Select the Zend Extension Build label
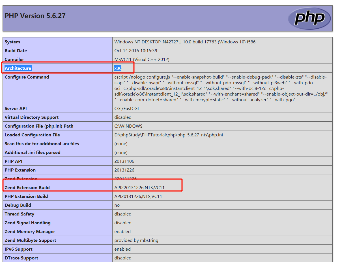Screen dimensions: 340x262 [x=27, y=188]
